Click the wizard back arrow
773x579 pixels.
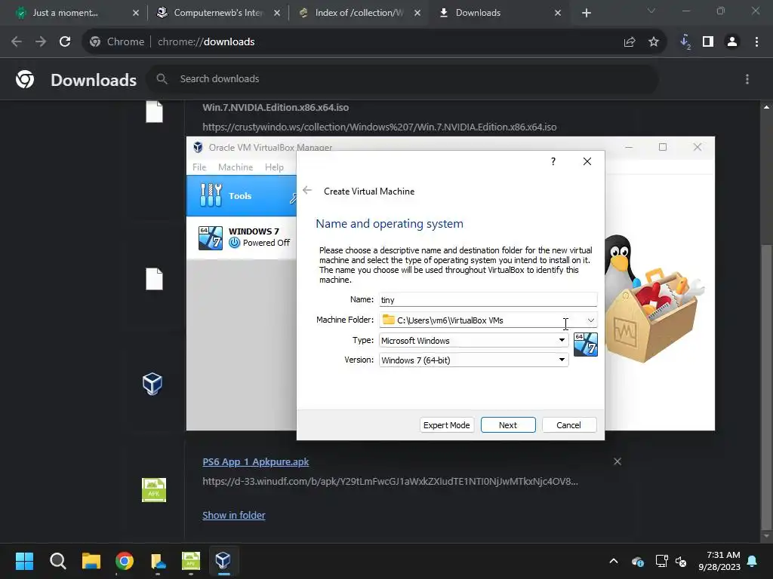pos(307,191)
